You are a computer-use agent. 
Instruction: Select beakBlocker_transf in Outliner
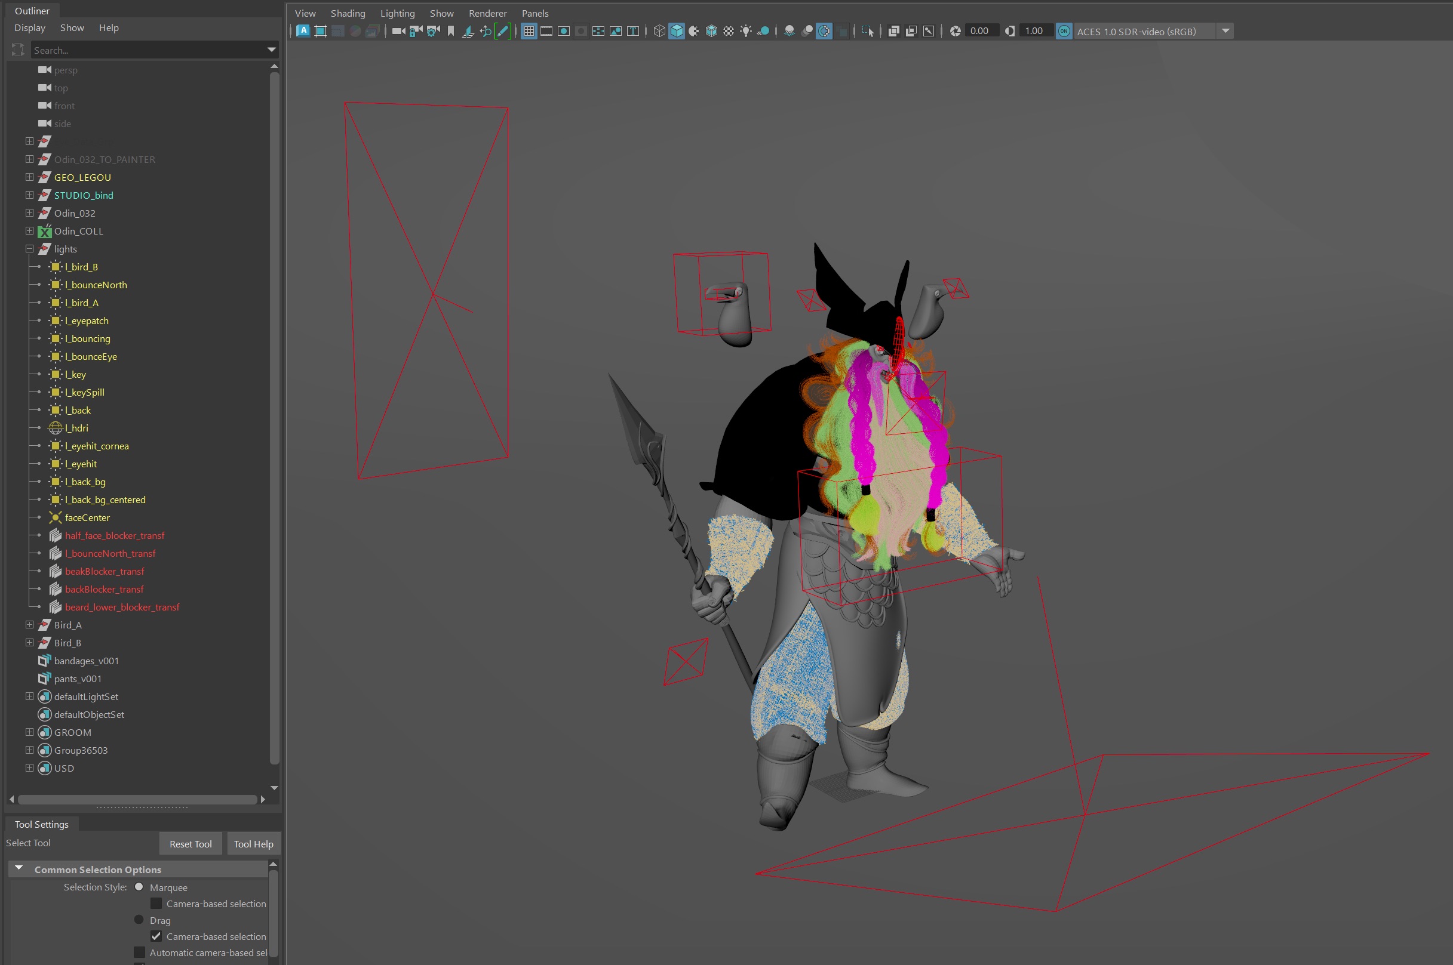(x=105, y=571)
